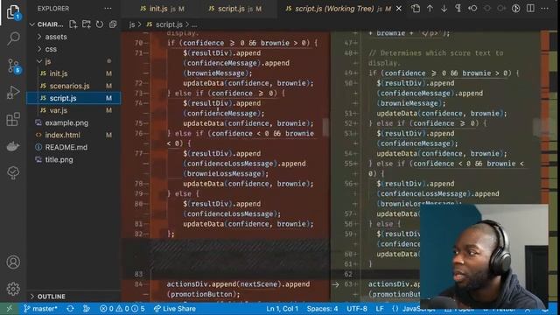Click the master branch status item

(x=41, y=309)
